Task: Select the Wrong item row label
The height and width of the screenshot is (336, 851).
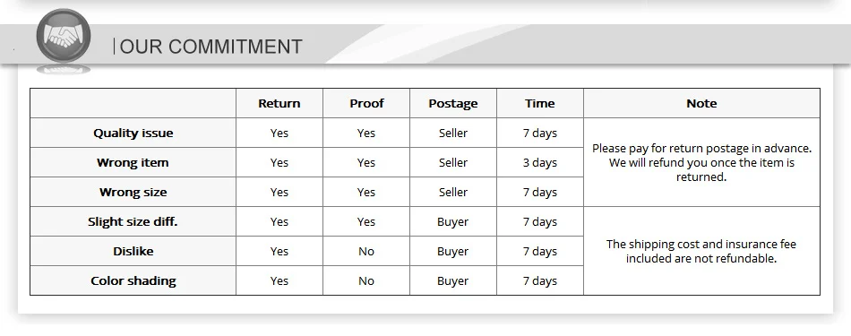Action: [x=133, y=162]
